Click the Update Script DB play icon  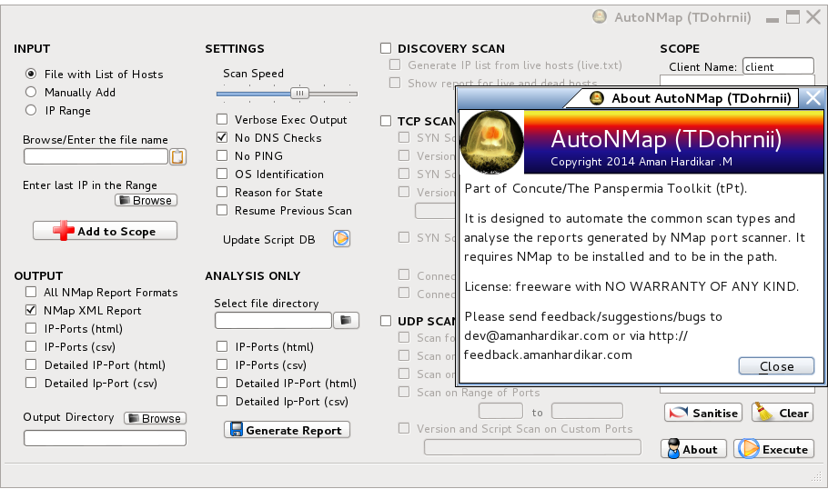tap(341, 239)
